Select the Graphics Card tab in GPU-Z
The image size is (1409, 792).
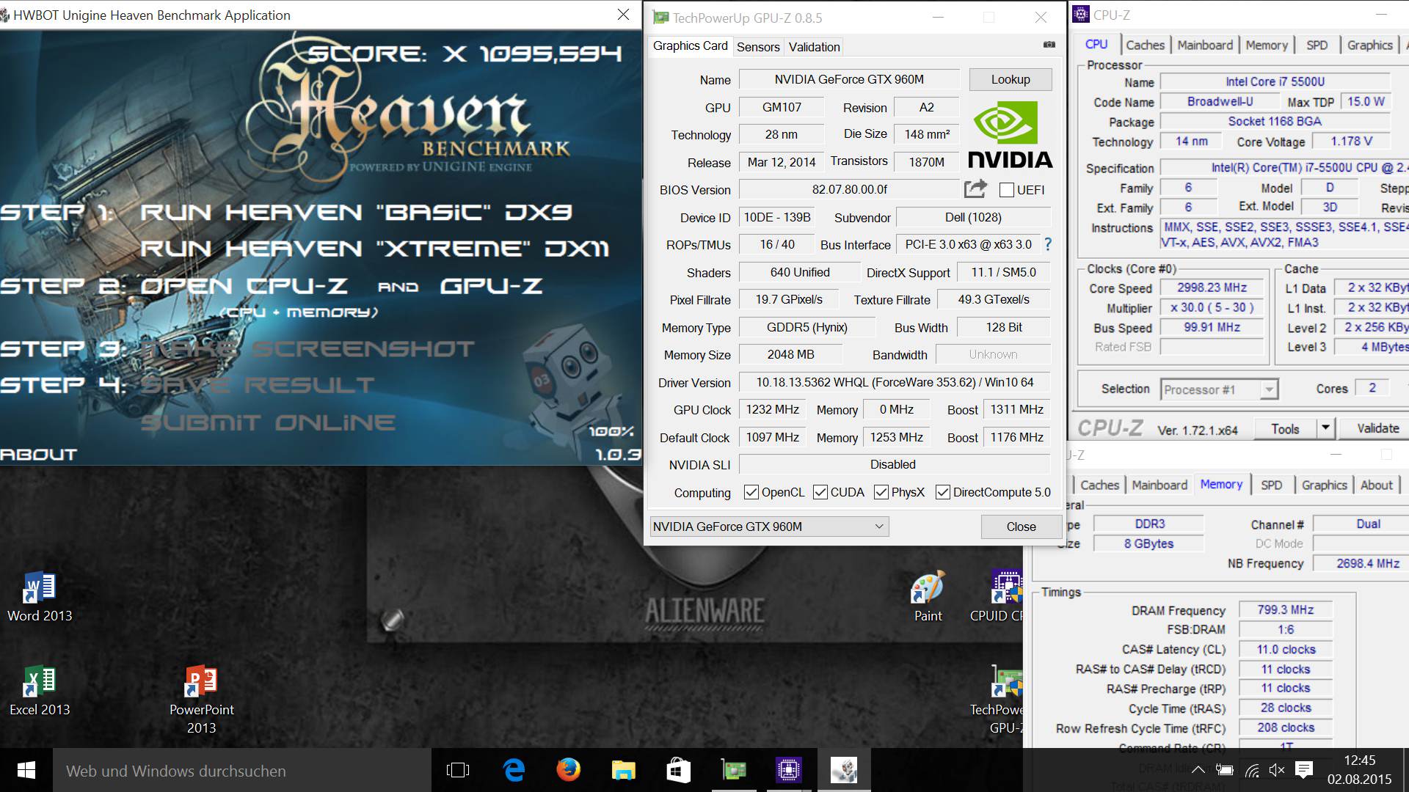pyautogui.click(x=691, y=45)
